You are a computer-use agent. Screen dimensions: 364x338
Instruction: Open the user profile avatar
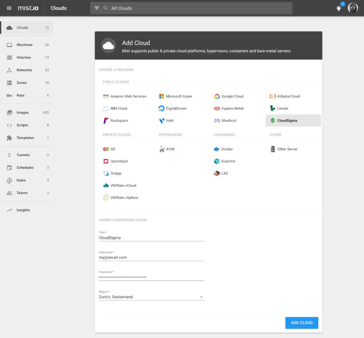tap(353, 8)
